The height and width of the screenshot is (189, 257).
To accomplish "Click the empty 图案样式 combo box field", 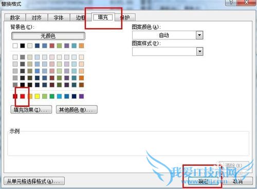I will 168,51.
